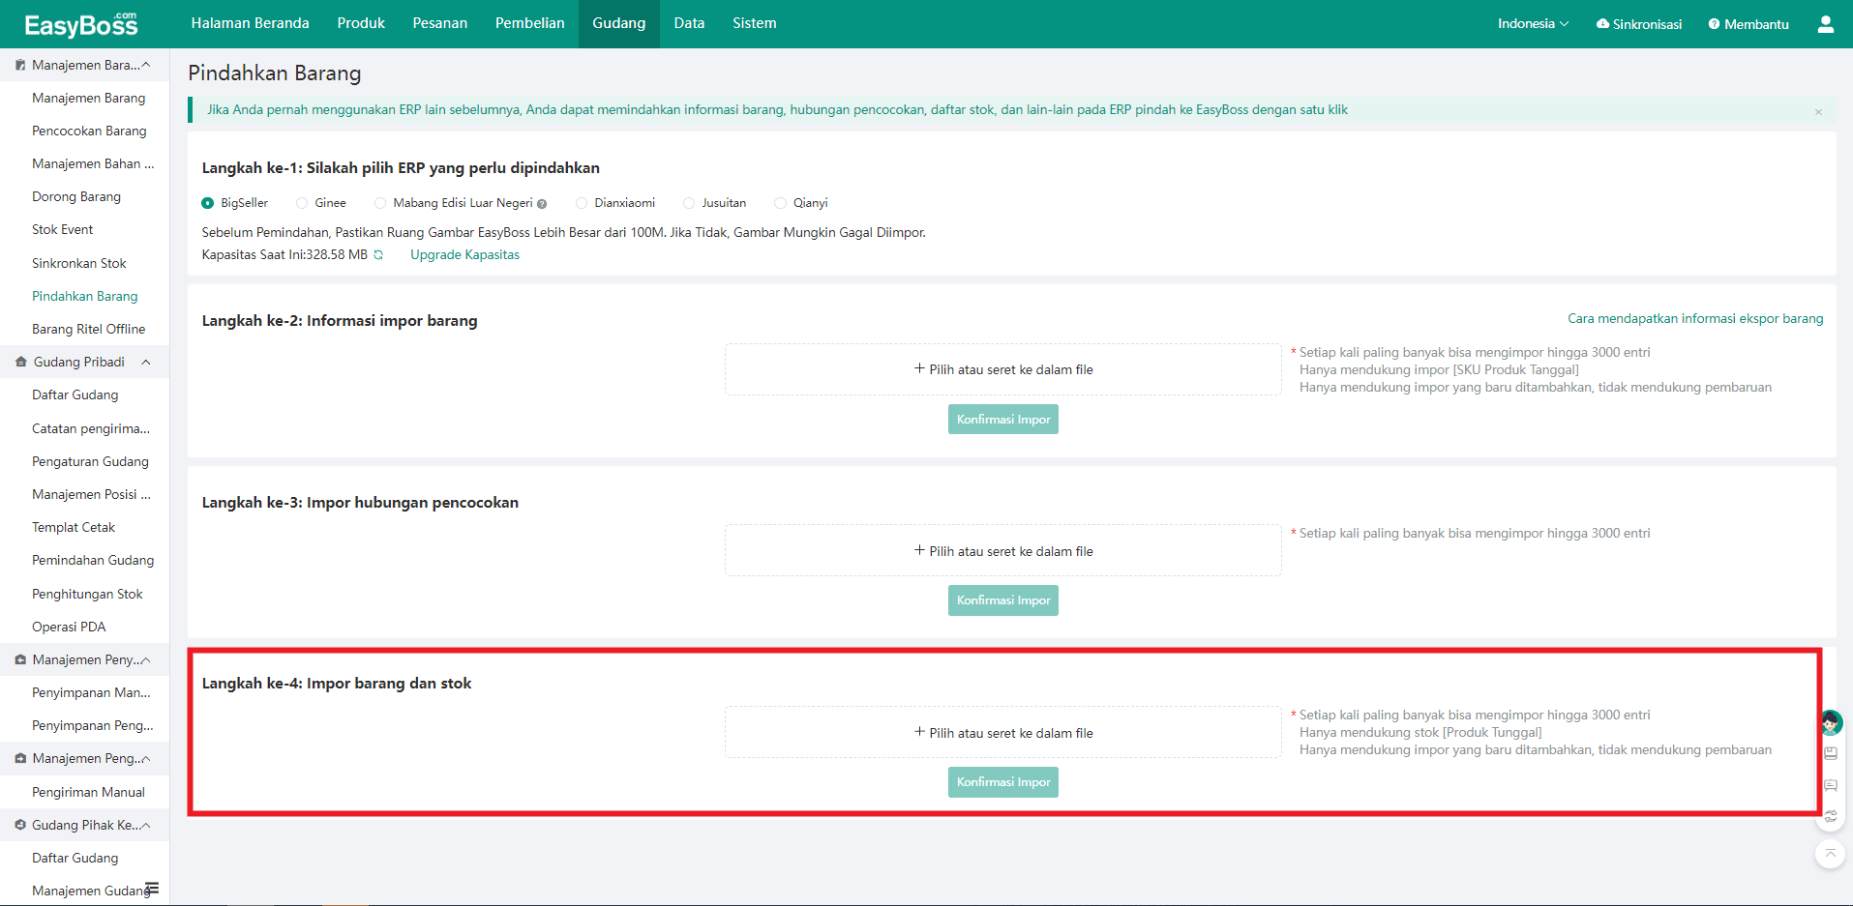
Task: Select the BigSeller radio option
Action: click(x=207, y=203)
